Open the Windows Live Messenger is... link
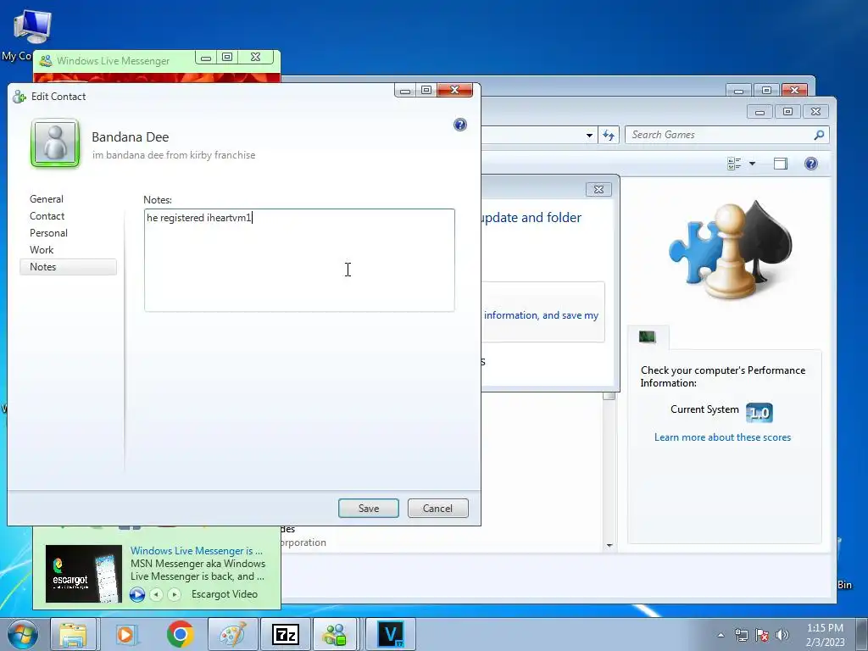 (197, 551)
